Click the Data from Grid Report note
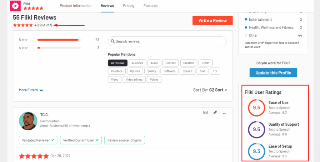Image resolution: width=320 pixels, height=162 pixels. click(272, 45)
